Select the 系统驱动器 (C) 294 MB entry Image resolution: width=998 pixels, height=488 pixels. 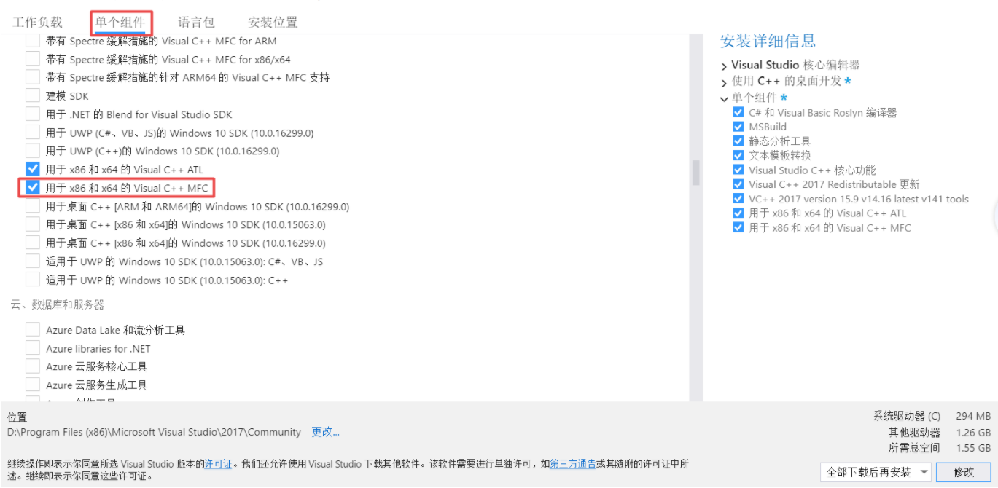[x=932, y=416]
